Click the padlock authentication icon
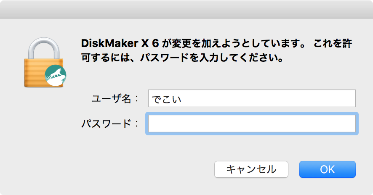 [45, 62]
